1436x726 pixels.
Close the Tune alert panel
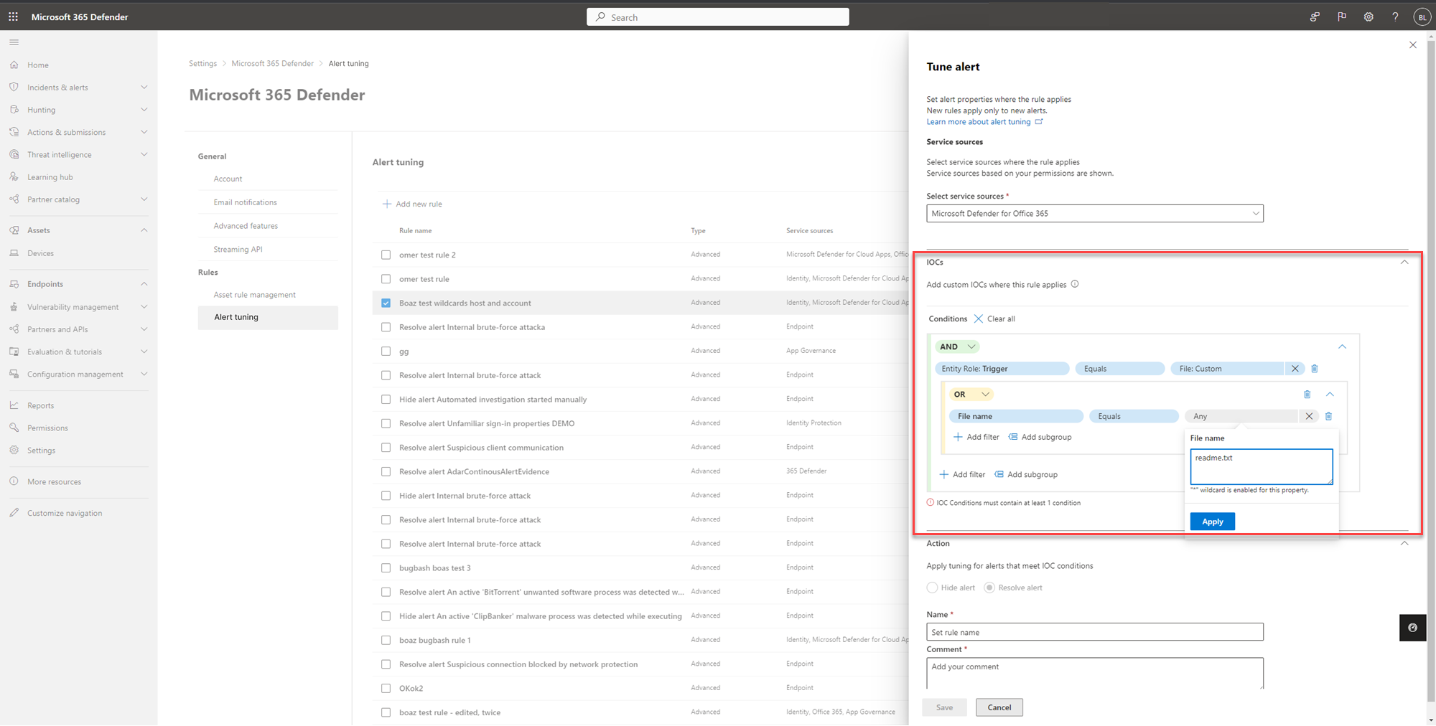coord(1413,44)
